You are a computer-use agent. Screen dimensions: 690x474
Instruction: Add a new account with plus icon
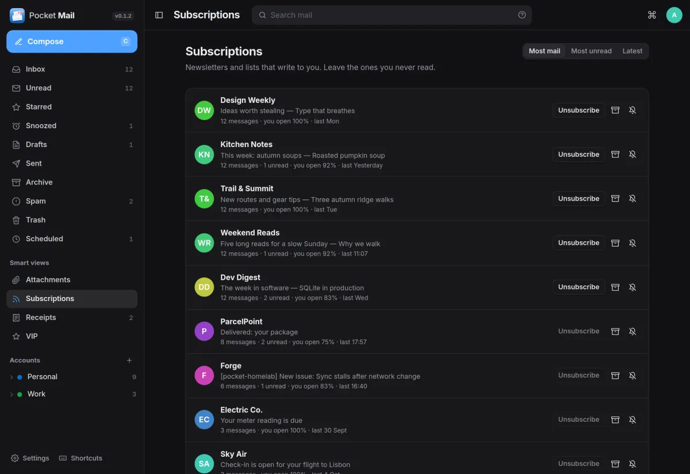tap(129, 360)
